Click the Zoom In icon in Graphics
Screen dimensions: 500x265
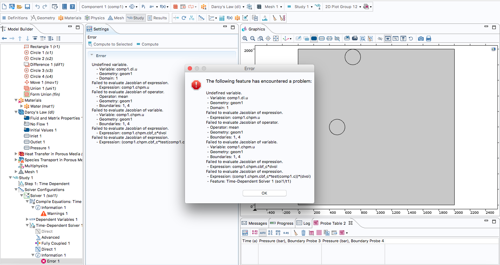pyautogui.click(x=245, y=39)
